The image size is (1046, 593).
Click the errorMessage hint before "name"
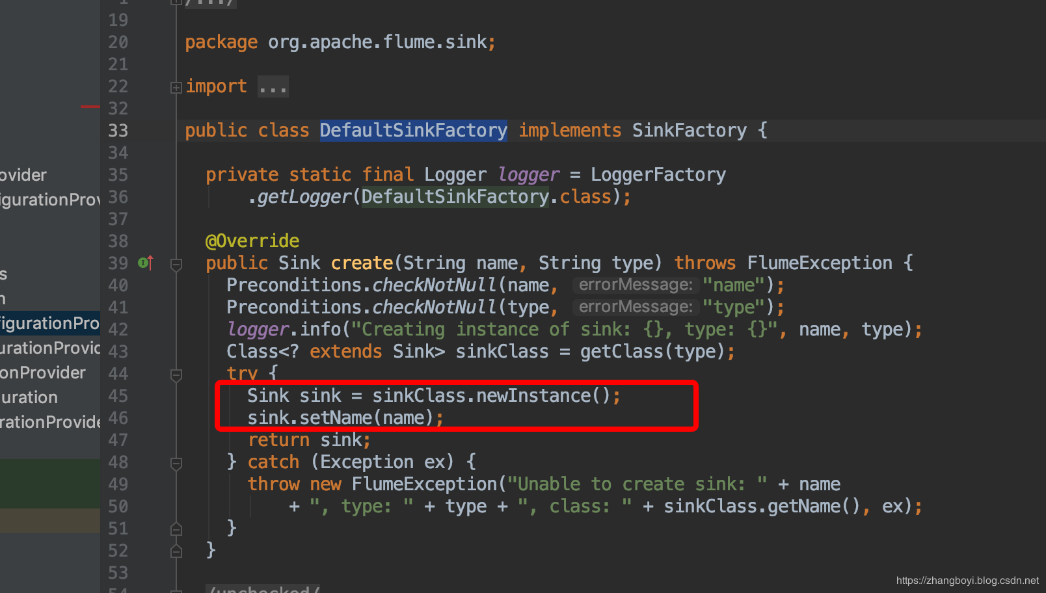636,285
